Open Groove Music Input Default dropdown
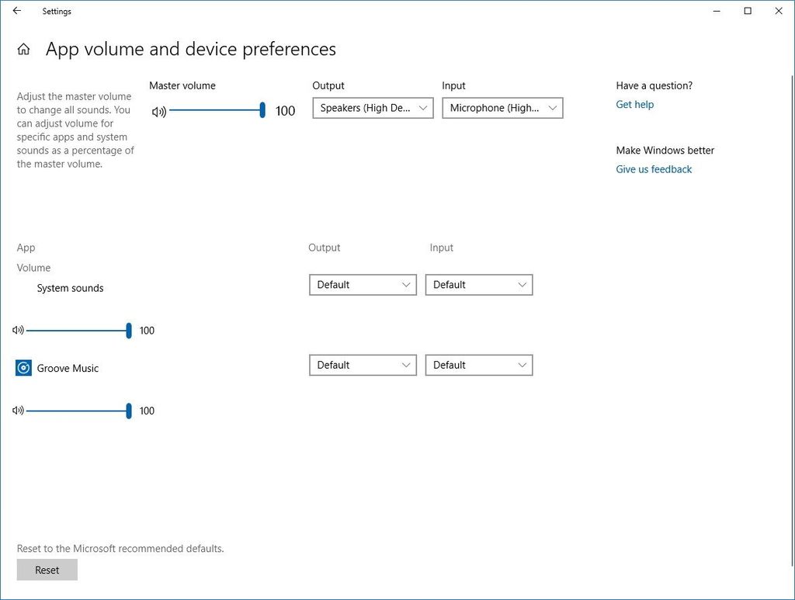 478,365
